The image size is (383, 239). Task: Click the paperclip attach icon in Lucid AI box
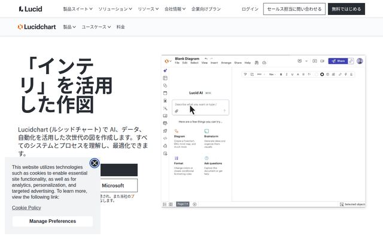(x=177, y=111)
